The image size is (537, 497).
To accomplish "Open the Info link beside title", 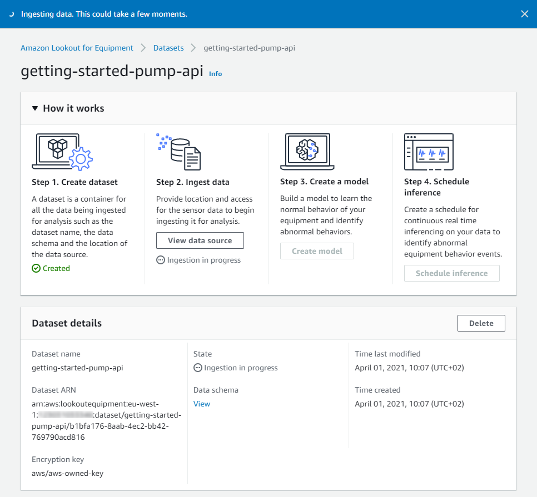I will tap(216, 74).
